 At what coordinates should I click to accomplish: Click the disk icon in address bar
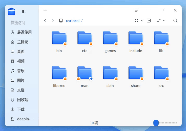pyautogui.click(x=61, y=21)
